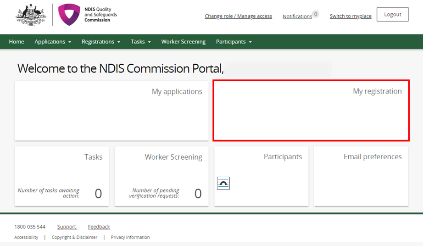Select Worker Screening in navigation bar
Screen dimensions: 423x246
tap(183, 42)
